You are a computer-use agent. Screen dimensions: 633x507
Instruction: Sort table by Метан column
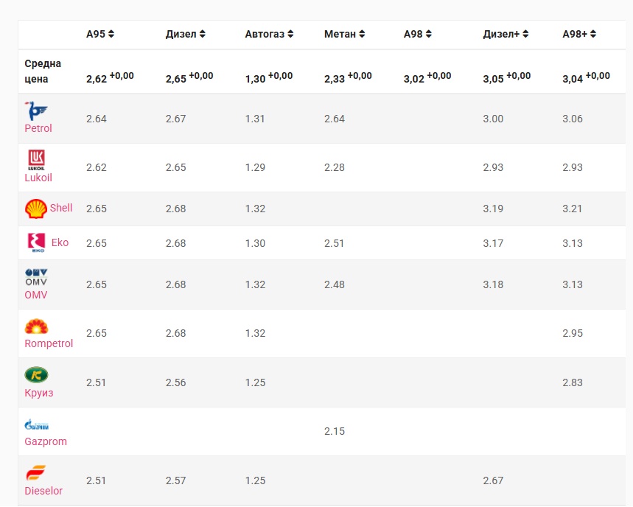coord(345,34)
